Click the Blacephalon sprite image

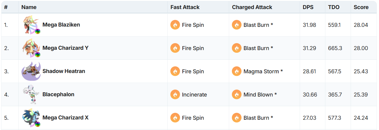point(31,95)
